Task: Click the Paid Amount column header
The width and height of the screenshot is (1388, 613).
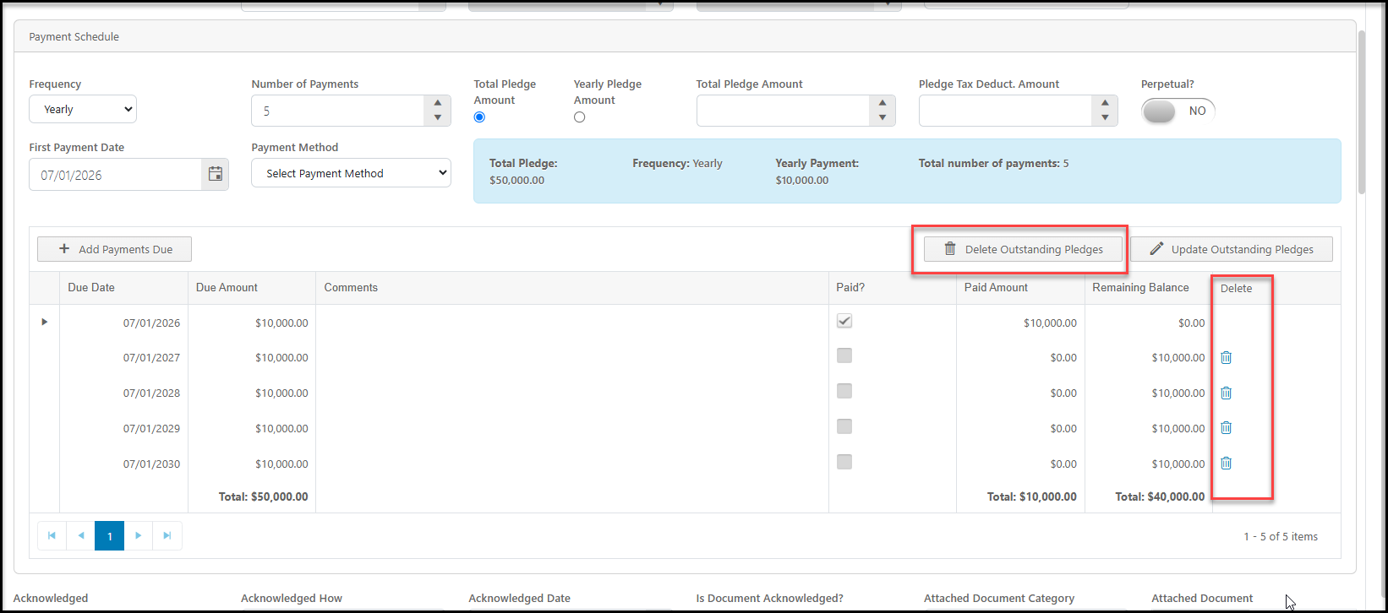Action: coord(1020,288)
